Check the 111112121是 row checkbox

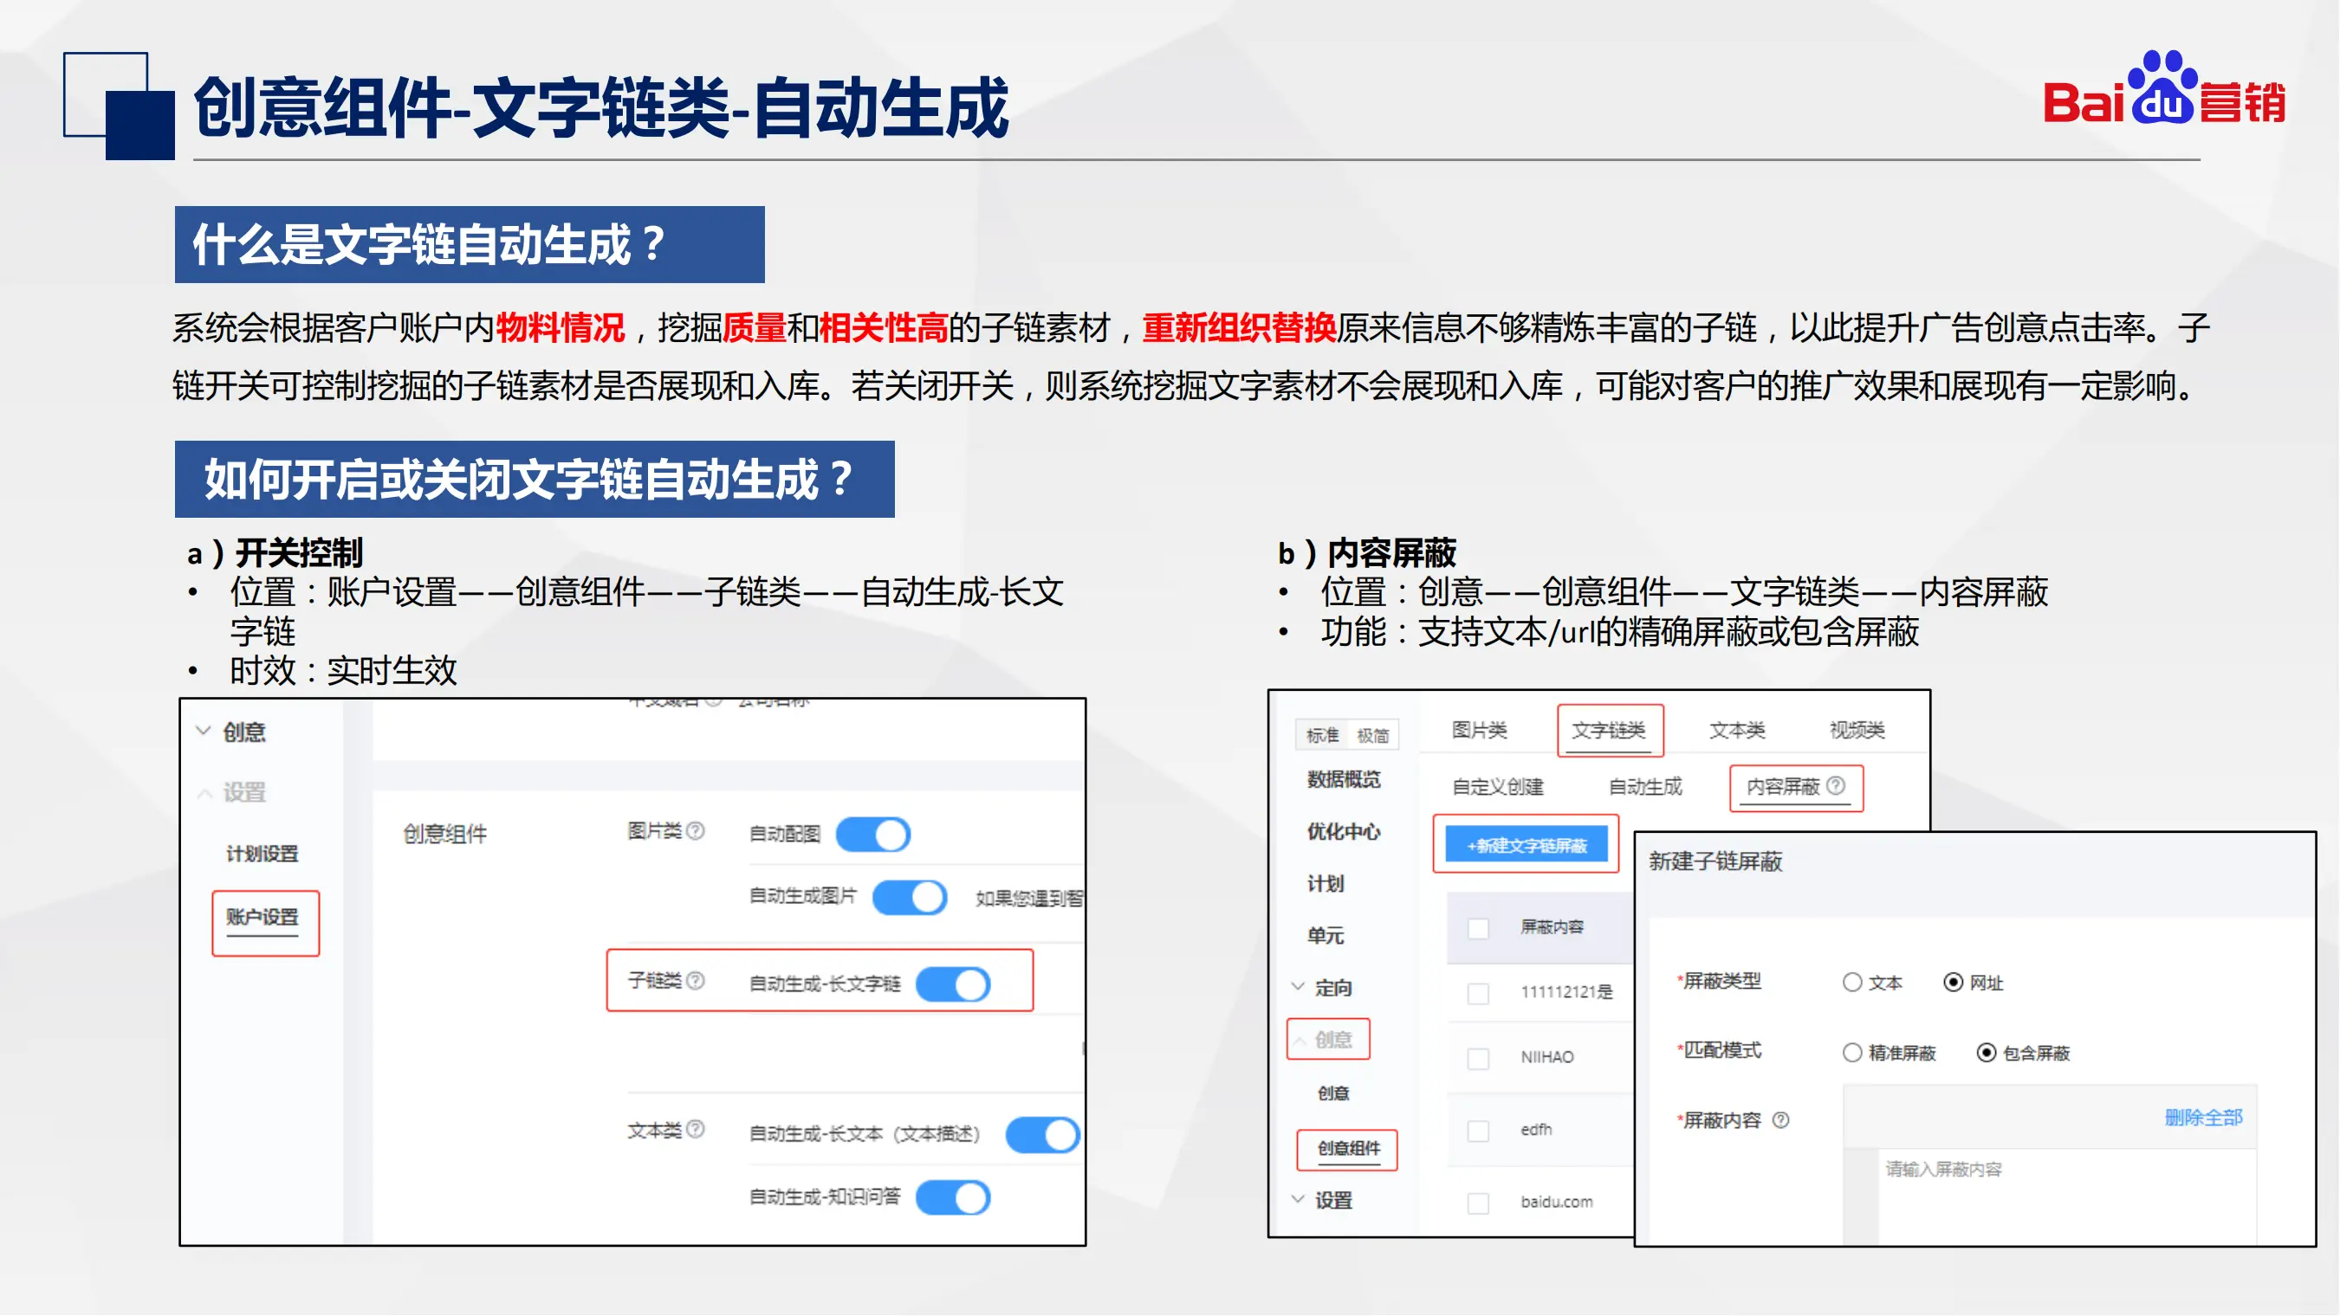point(1479,994)
